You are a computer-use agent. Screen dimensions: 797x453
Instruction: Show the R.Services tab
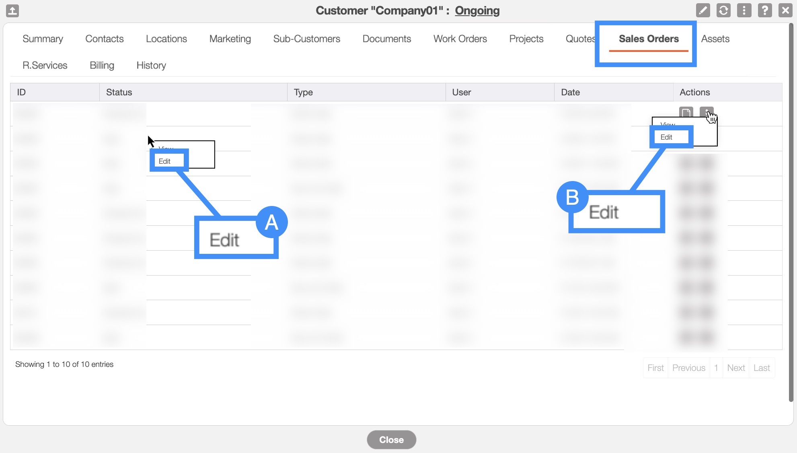pyautogui.click(x=45, y=66)
